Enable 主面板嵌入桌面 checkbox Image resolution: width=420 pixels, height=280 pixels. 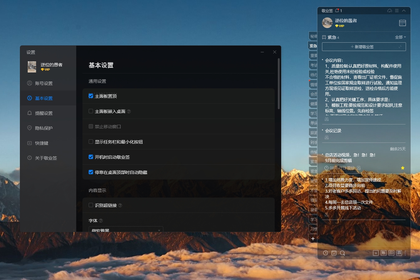click(91, 111)
